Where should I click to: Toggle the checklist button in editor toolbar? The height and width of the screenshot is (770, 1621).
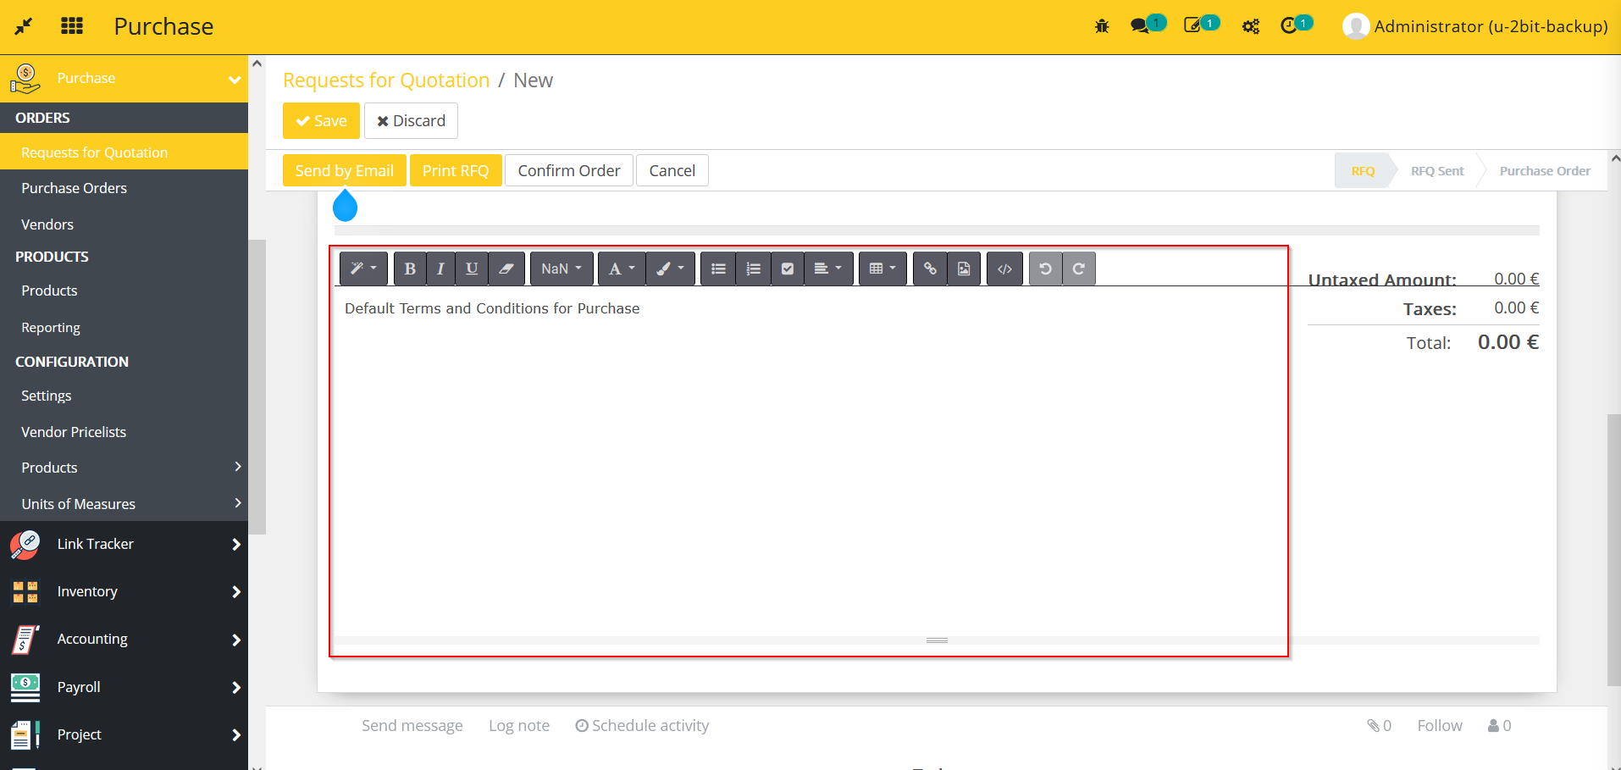click(788, 269)
